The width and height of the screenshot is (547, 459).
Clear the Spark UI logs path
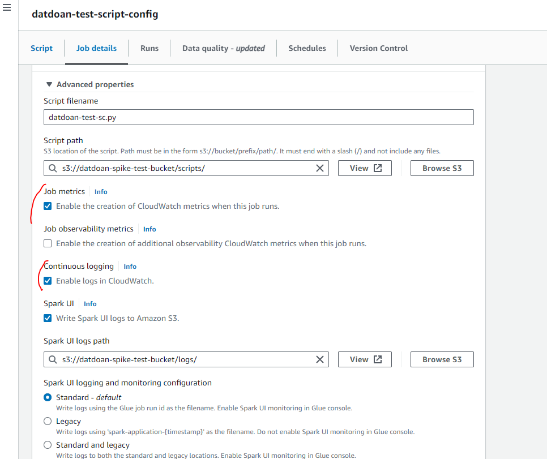320,359
